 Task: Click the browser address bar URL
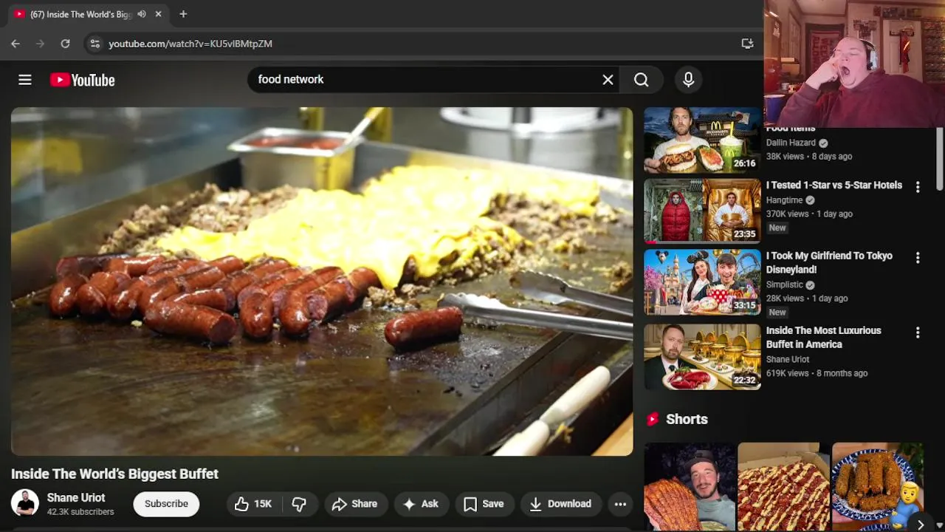click(x=190, y=44)
